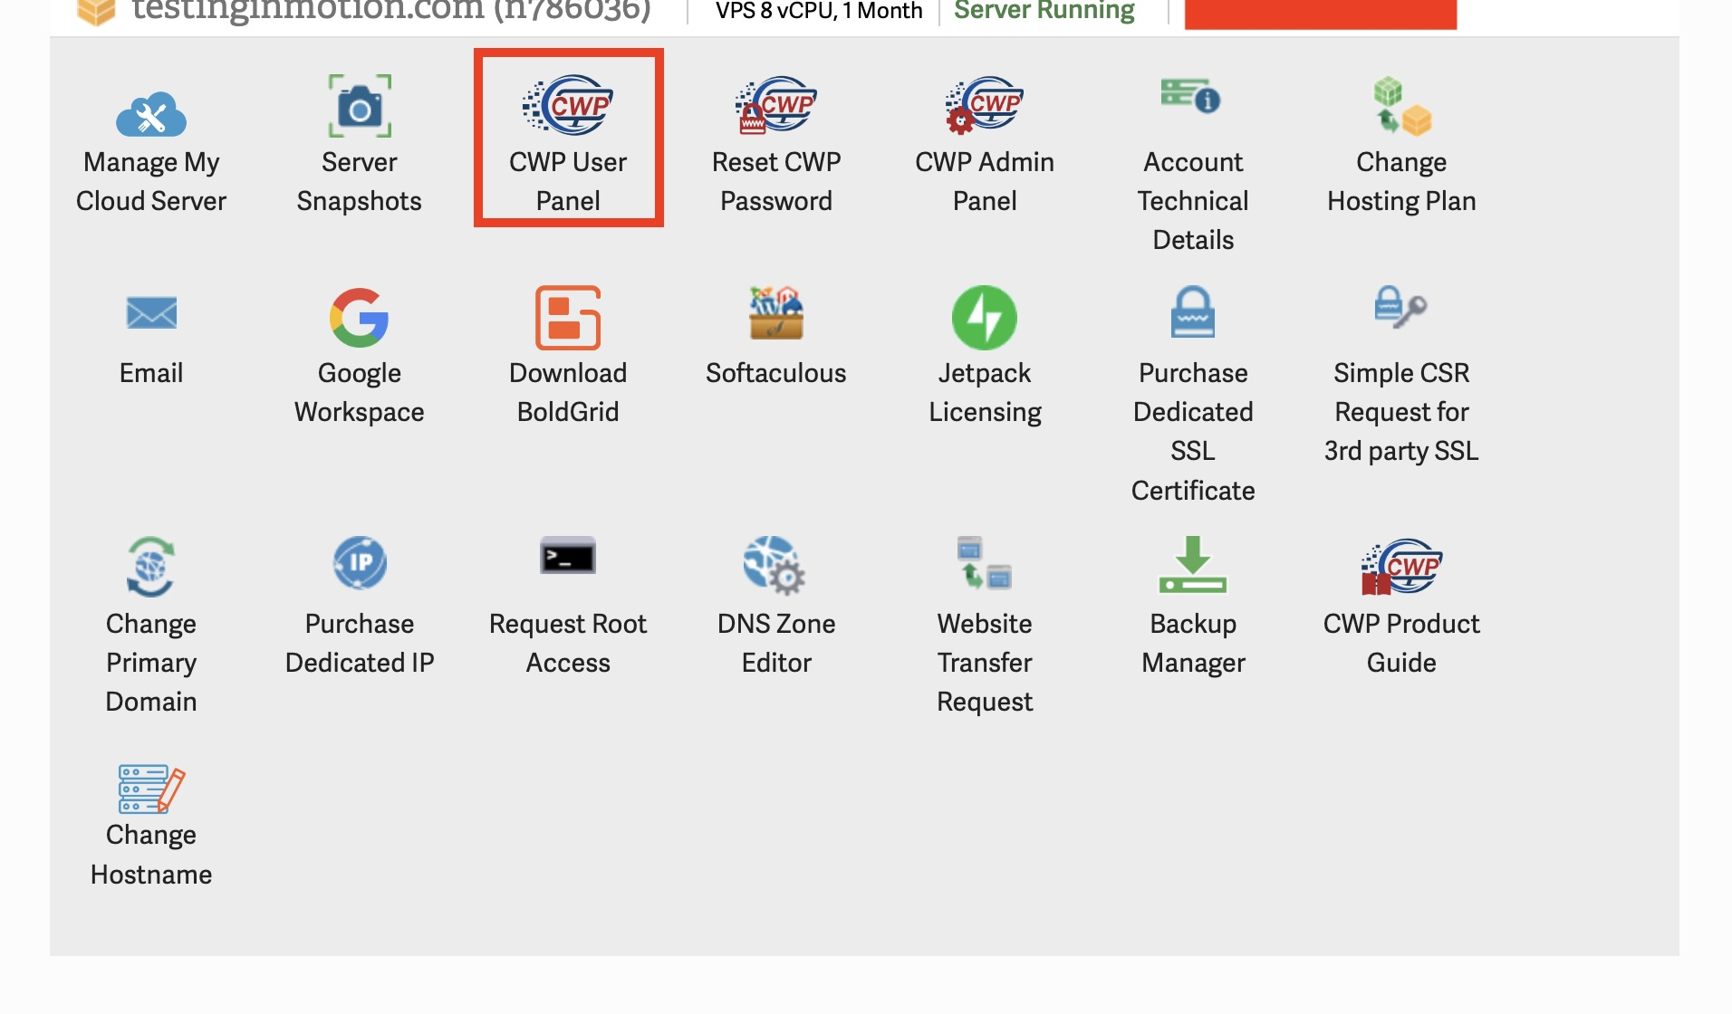1732x1014 pixels.
Task: Open Manage My Cloud Server icon
Action: [x=151, y=114]
